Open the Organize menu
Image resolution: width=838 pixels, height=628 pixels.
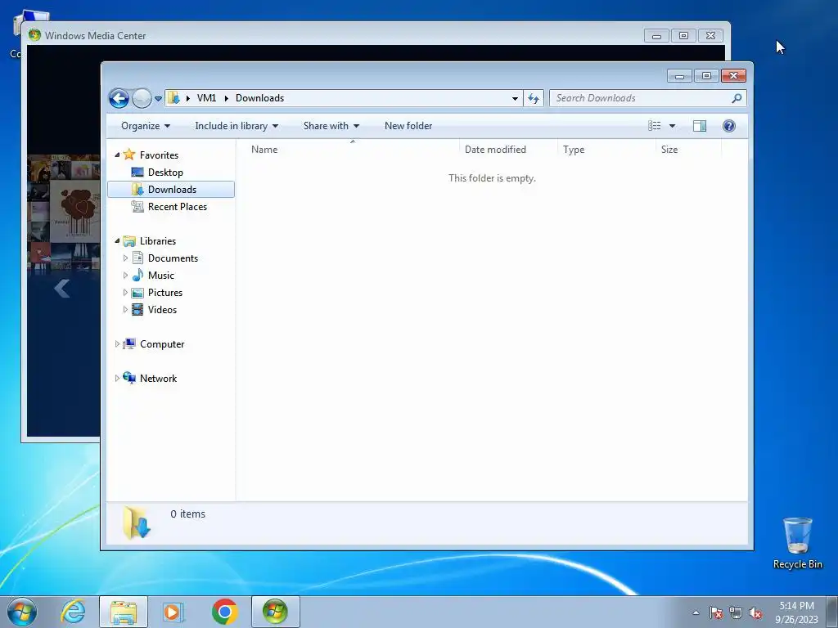(146, 126)
